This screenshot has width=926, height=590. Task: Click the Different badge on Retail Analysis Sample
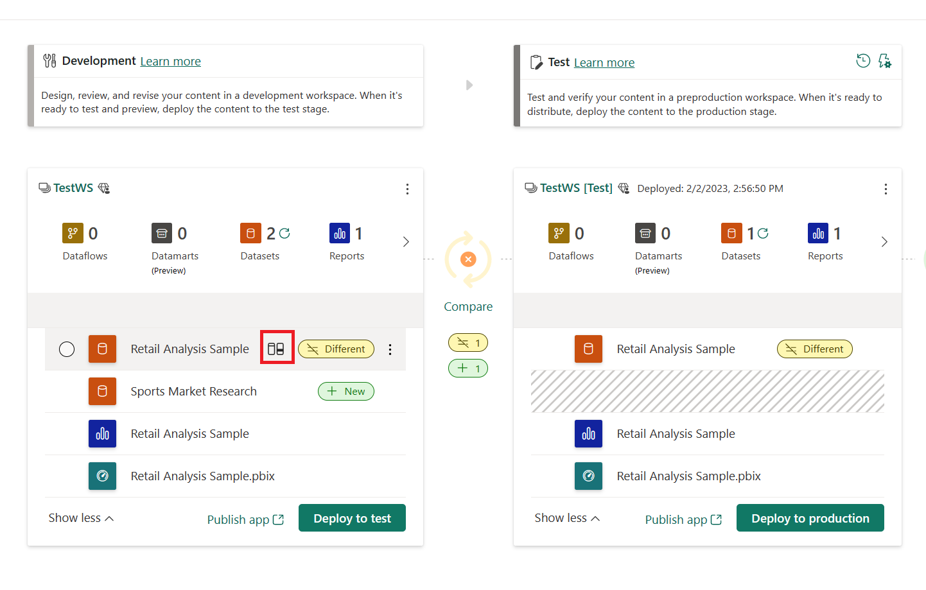click(336, 349)
